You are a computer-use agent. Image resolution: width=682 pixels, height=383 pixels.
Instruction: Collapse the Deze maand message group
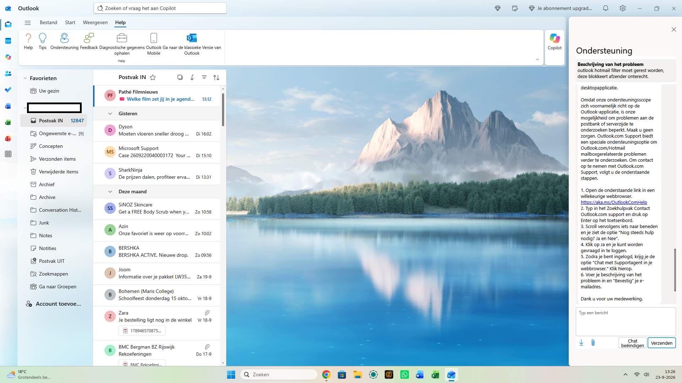(110, 191)
